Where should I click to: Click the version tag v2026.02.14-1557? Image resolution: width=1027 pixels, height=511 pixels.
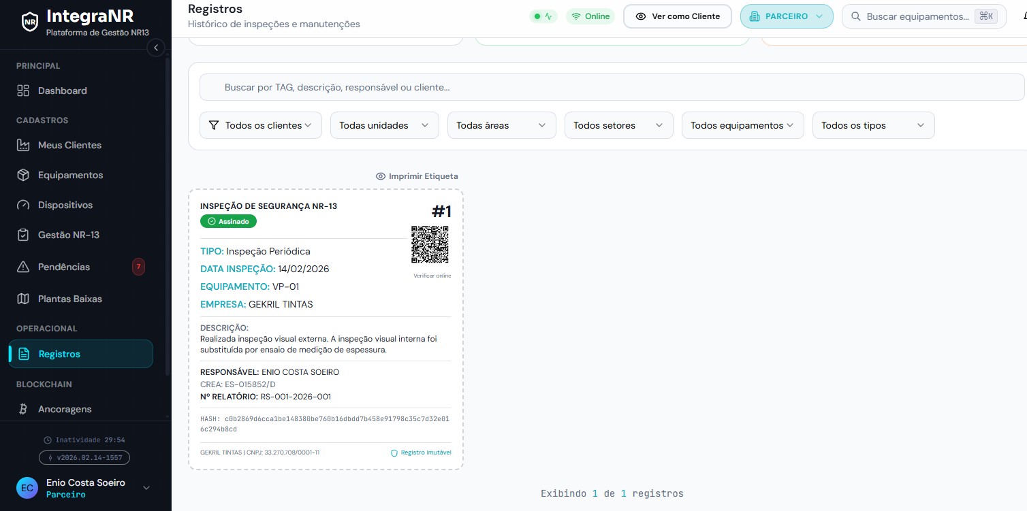coord(84,458)
